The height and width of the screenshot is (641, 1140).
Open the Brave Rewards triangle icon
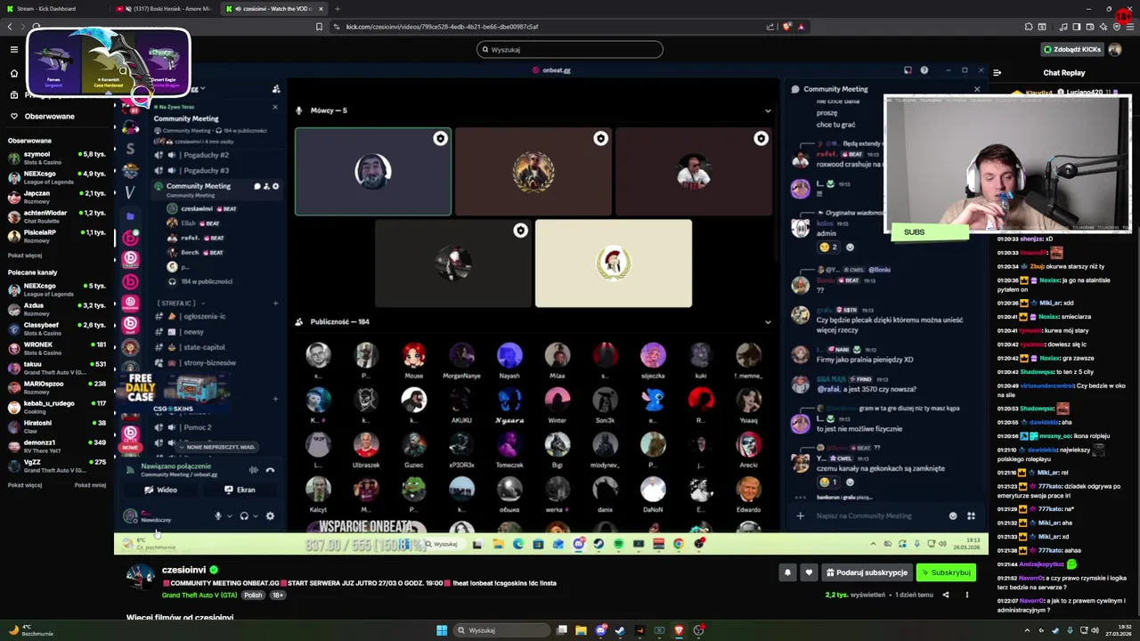[802, 27]
